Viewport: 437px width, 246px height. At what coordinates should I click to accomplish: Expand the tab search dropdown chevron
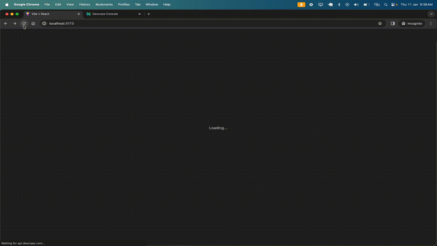coord(431,14)
